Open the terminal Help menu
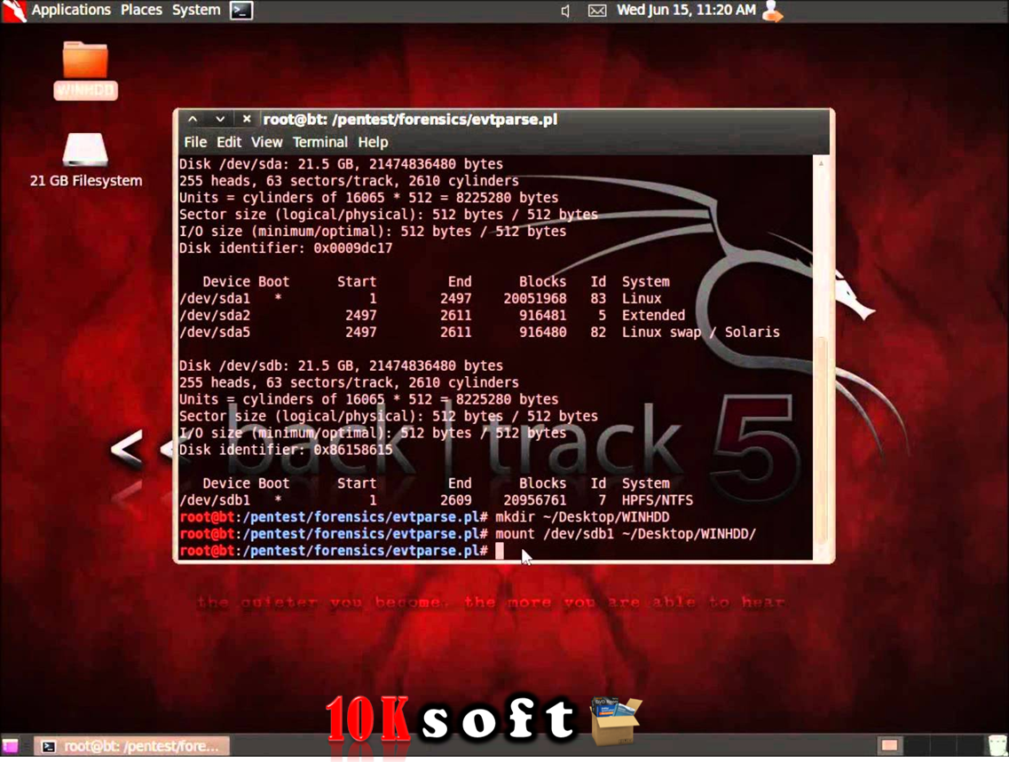 click(373, 142)
